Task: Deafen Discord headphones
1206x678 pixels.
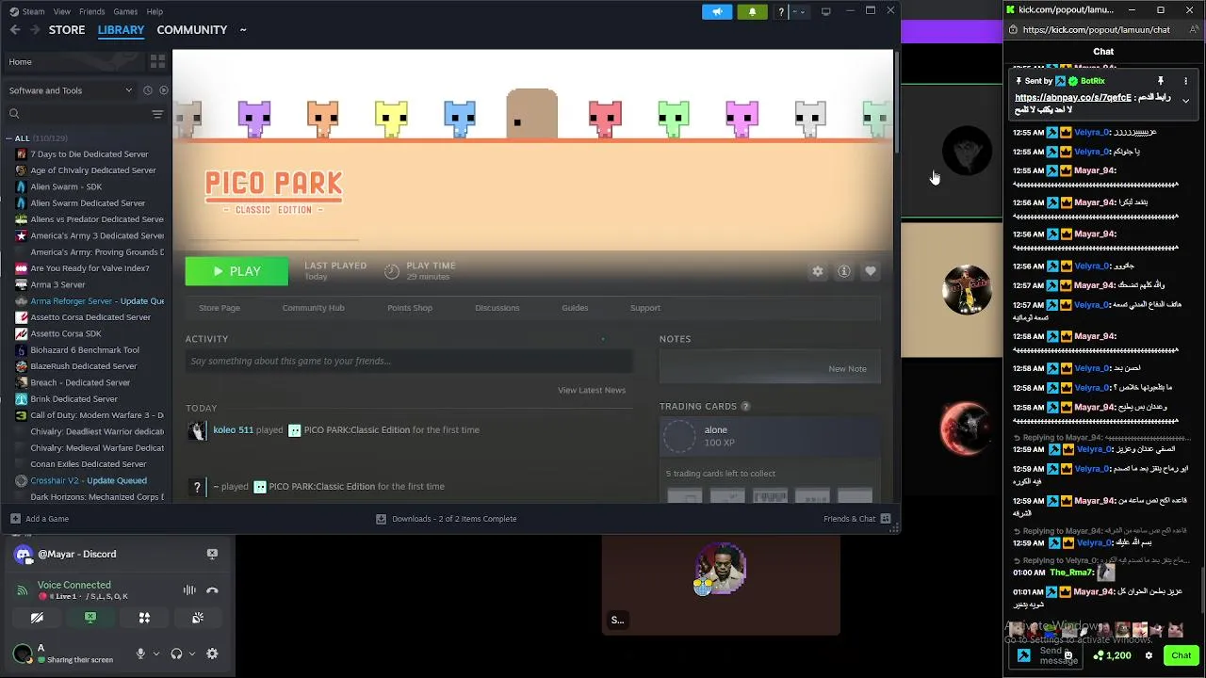Action: 176,654
